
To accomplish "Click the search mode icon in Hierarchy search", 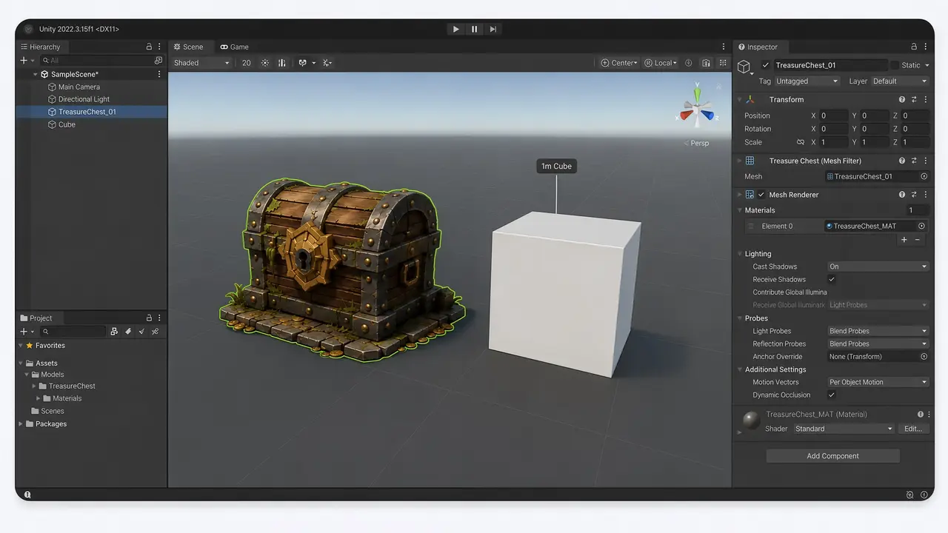I will 158,61.
